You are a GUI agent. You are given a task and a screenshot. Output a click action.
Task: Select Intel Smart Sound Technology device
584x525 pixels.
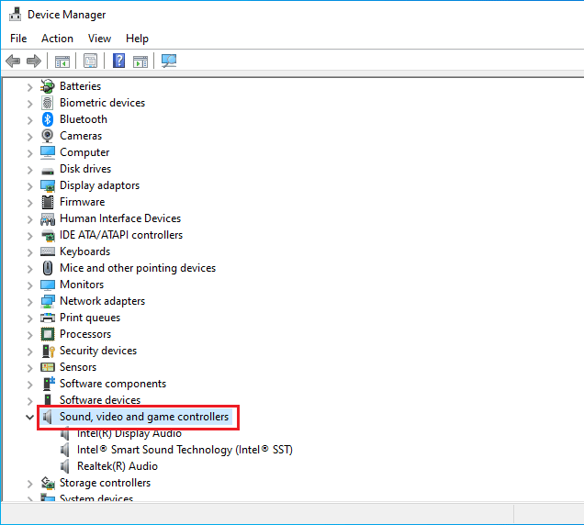coord(185,450)
